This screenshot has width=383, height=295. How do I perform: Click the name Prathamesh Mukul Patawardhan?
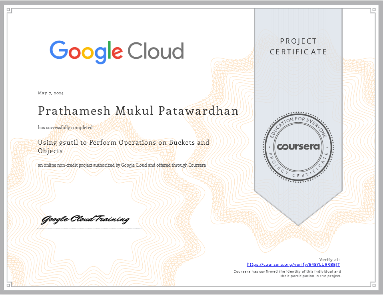[x=138, y=111]
